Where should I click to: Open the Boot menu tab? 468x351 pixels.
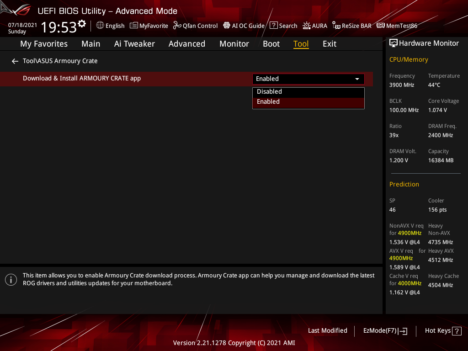pos(271,43)
